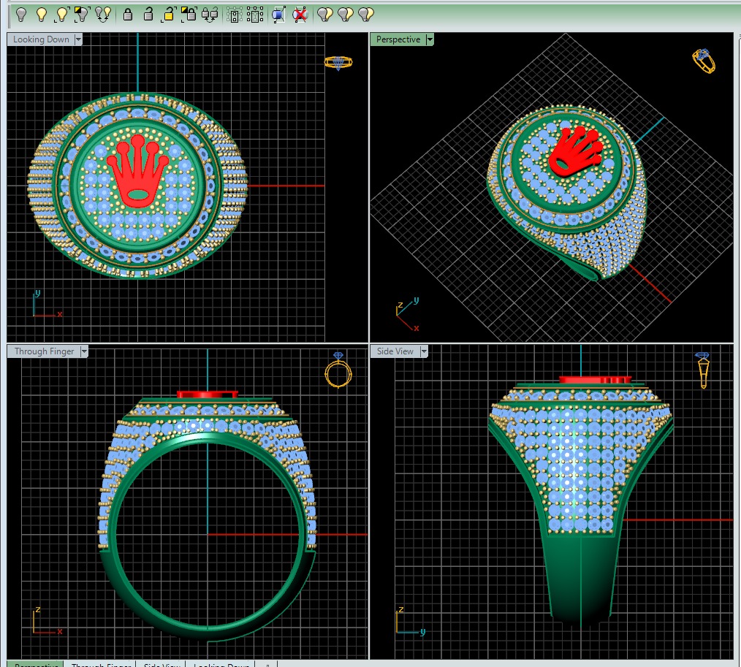Click the yellow Show Objects light bulb
The image size is (741, 667).
(42, 15)
